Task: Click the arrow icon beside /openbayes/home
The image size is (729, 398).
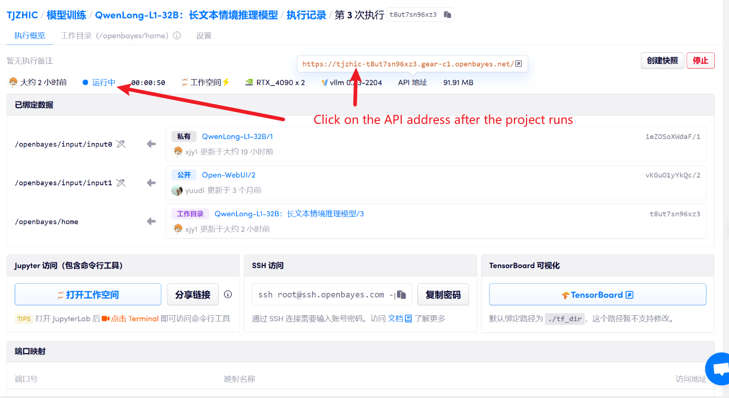Action: [152, 222]
